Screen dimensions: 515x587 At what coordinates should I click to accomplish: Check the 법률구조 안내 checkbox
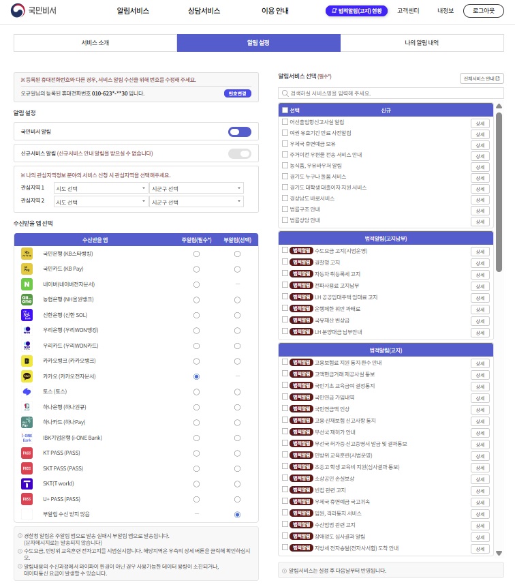(x=285, y=209)
